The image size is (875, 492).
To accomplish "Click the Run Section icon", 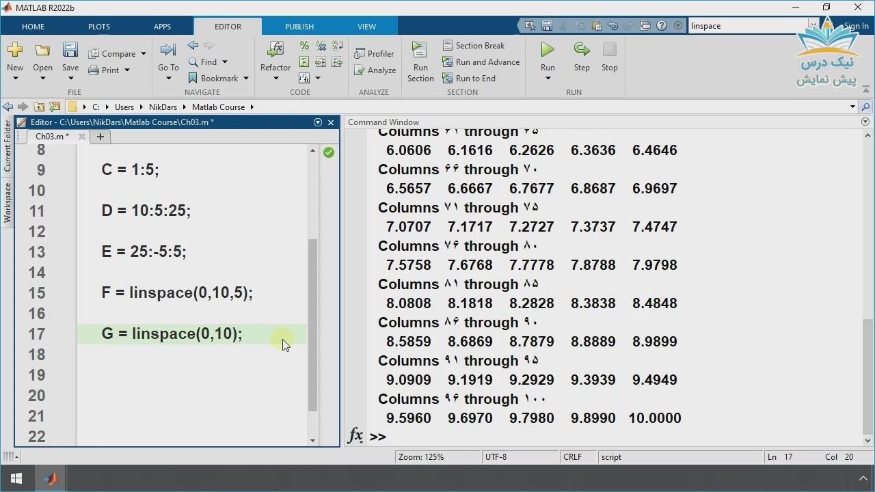I will (420, 51).
